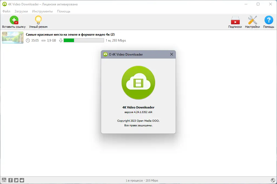Open the Инструменты menu
277x184 pixels.
click(x=42, y=11)
